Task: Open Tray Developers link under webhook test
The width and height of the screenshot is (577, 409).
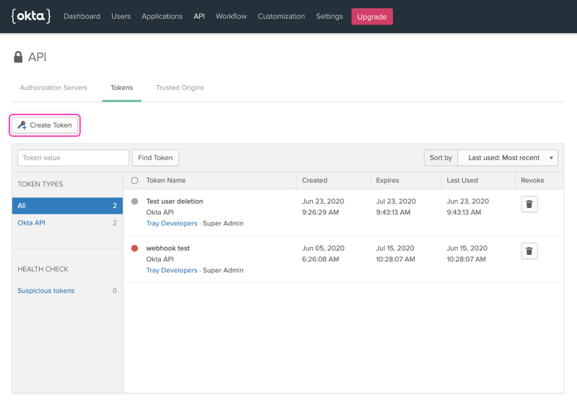Action: point(172,271)
